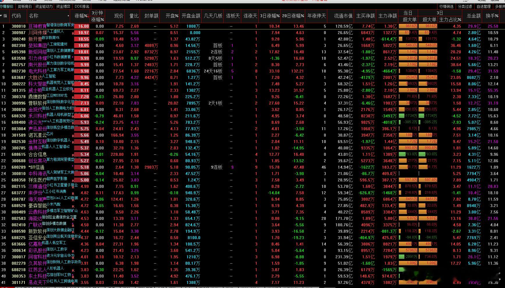Open the DDE排名 tab

point(82,6)
